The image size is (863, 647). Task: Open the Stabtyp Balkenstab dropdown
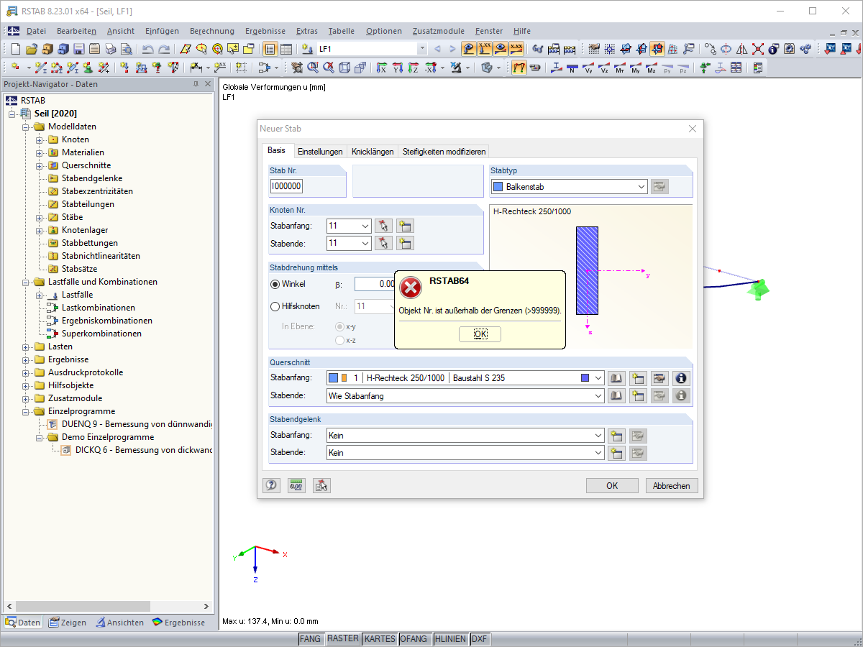(641, 187)
